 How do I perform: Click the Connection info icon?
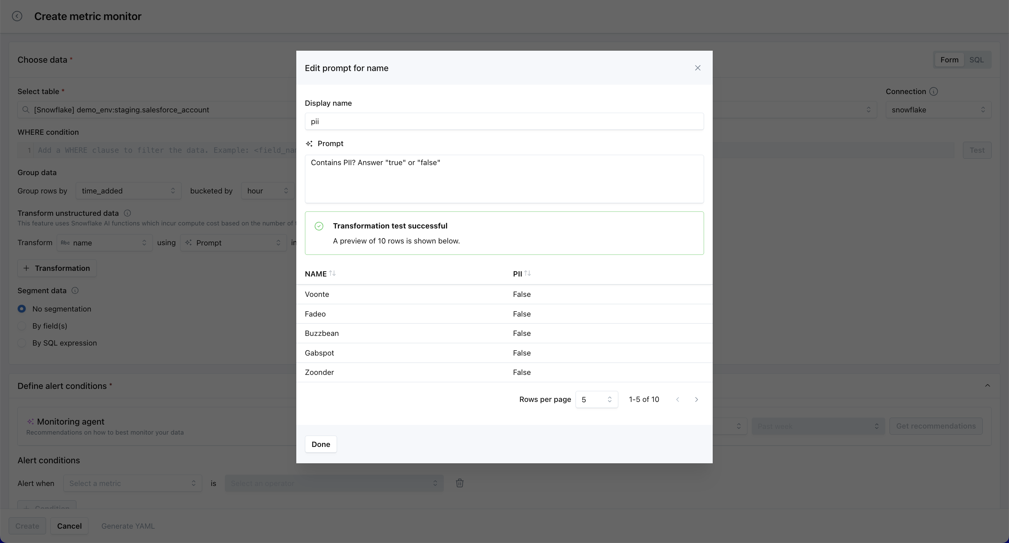pyautogui.click(x=933, y=91)
